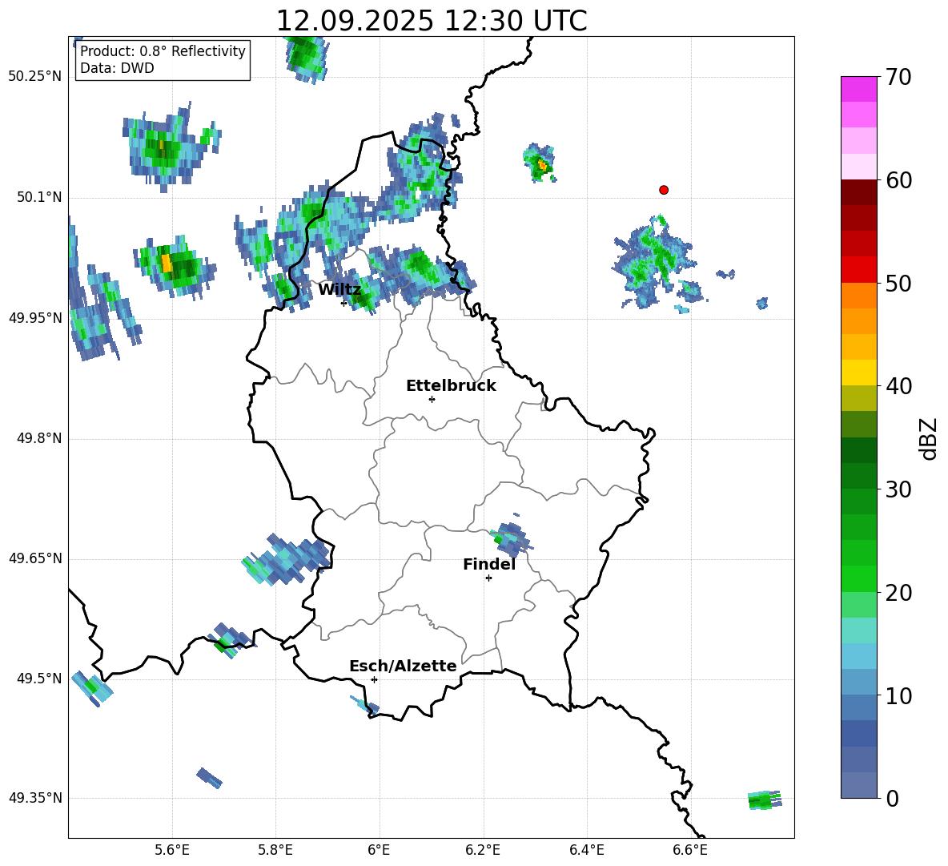Click the Findel label text
The height and width of the screenshot is (866, 948).
pos(488,564)
